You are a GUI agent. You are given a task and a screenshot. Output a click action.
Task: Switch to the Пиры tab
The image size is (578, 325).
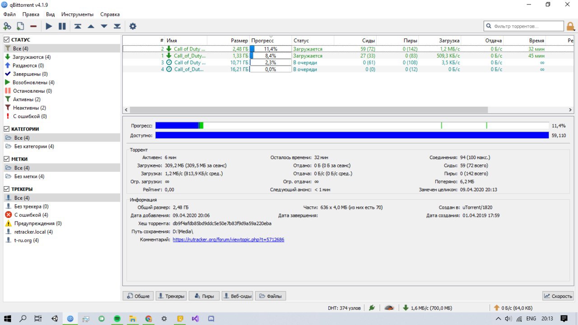204,296
